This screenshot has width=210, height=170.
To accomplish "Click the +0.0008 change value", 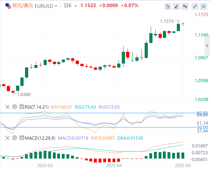I will (x=109, y=6).
